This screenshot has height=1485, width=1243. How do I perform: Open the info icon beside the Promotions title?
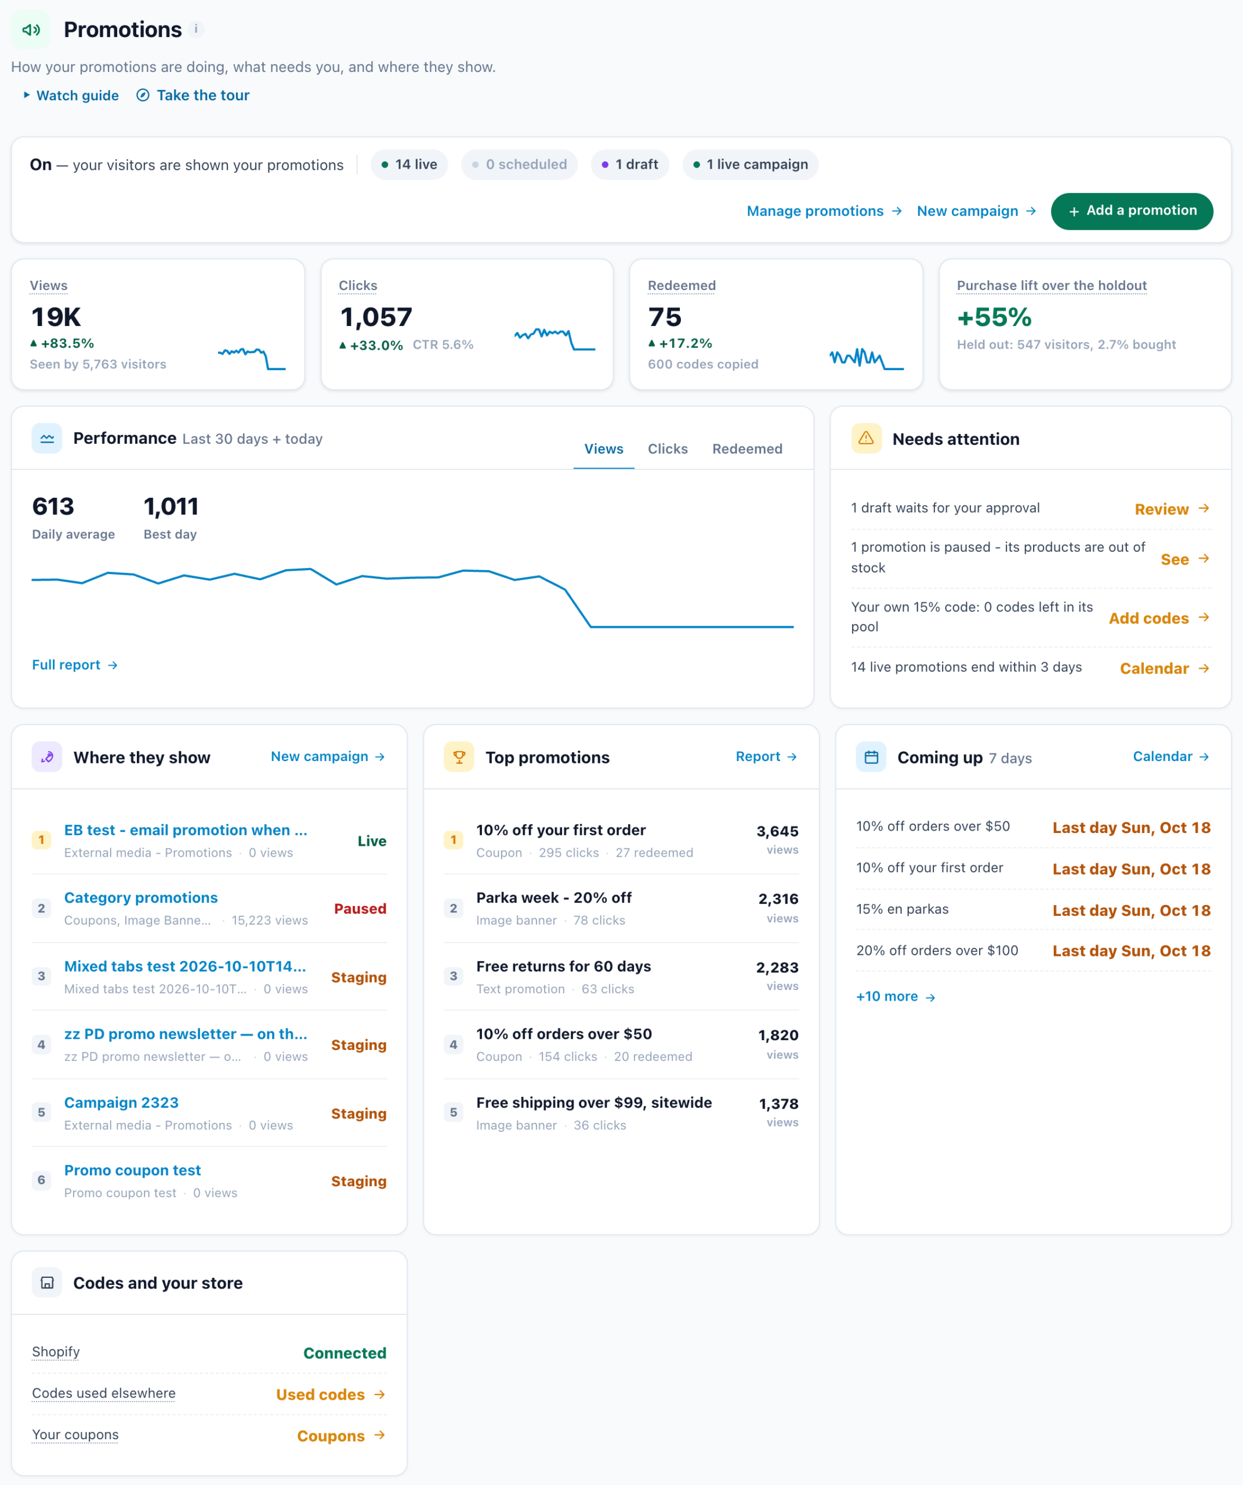coord(196,29)
